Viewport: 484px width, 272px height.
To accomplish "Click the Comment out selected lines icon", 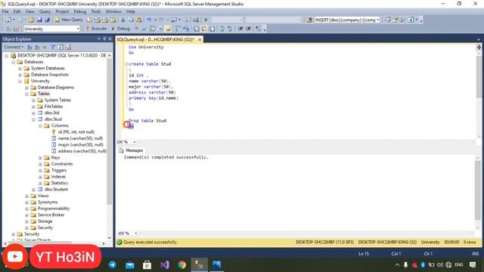I will pos(222,29).
